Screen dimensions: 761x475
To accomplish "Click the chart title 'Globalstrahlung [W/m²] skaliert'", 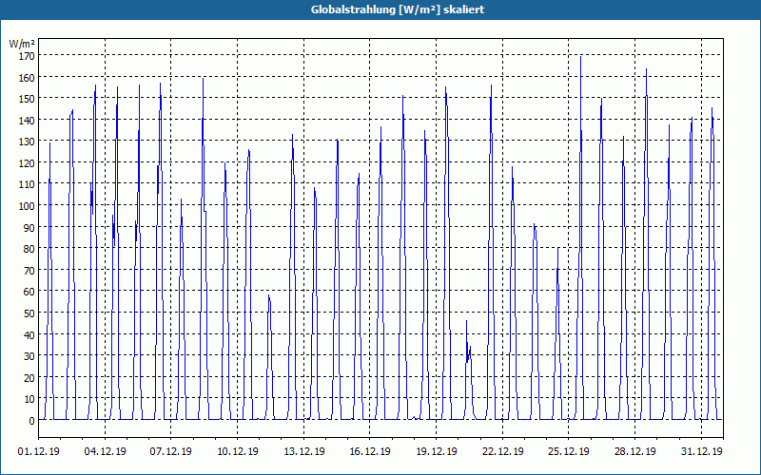I will click(x=398, y=9).
